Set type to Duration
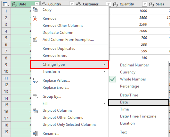The width and height of the screenshot is (170, 137). pos(127,123)
